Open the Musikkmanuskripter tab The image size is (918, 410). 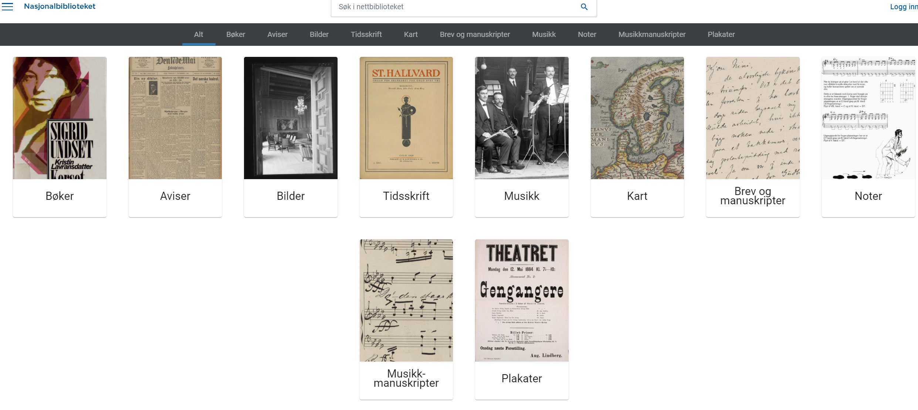pyautogui.click(x=652, y=34)
